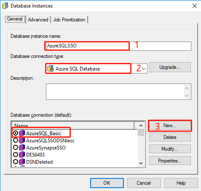Click the Database Instances title bar icon
Image resolution: width=201 pixels, height=191 pixels.
tap(5, 6)
